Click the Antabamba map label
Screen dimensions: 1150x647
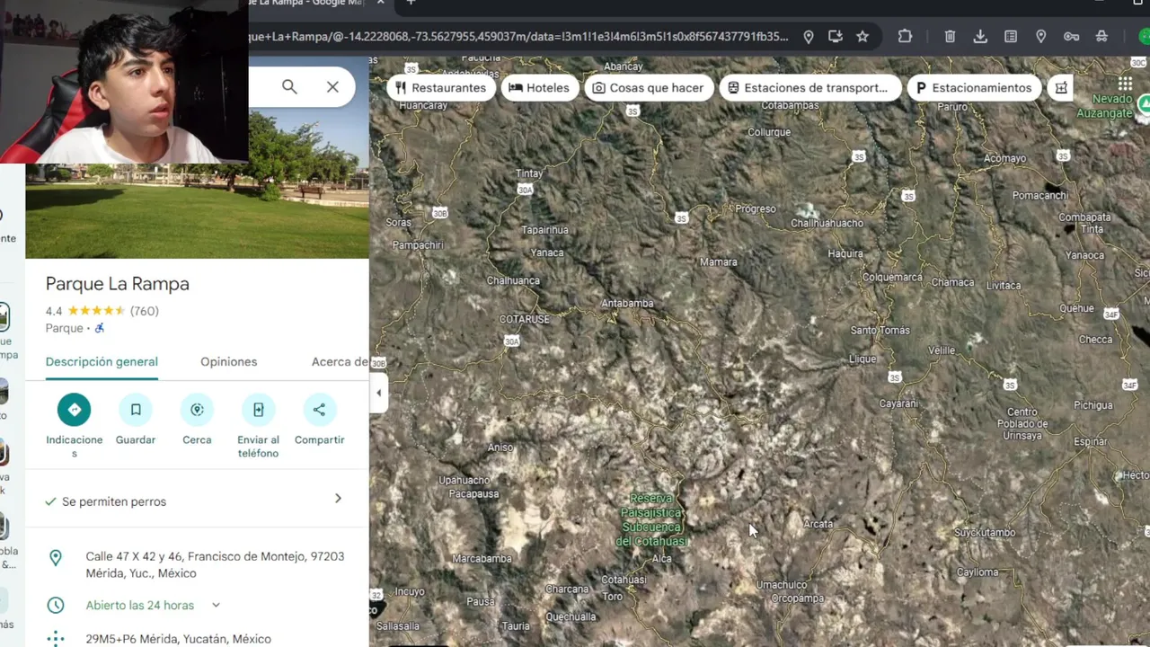pos(627,304)
